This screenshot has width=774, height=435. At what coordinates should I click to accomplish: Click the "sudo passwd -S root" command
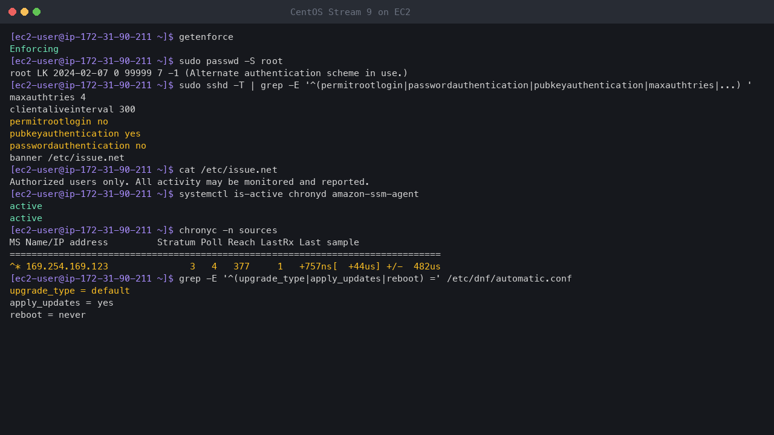231,61
